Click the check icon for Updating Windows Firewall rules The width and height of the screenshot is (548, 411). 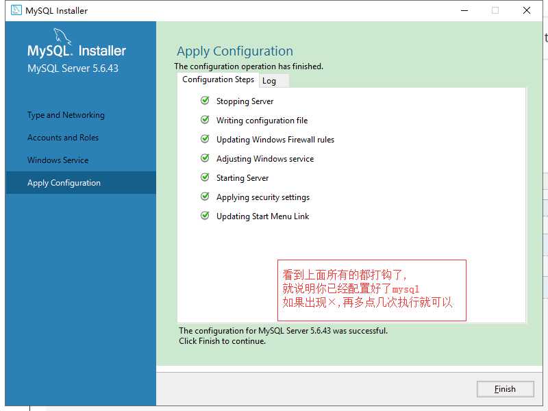point(205,139)
